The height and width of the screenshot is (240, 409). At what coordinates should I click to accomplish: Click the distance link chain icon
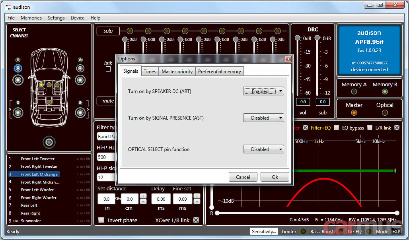(118, 199)
